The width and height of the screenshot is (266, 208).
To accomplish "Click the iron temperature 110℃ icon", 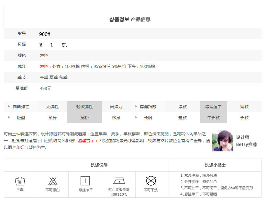I will coord(119,181).
